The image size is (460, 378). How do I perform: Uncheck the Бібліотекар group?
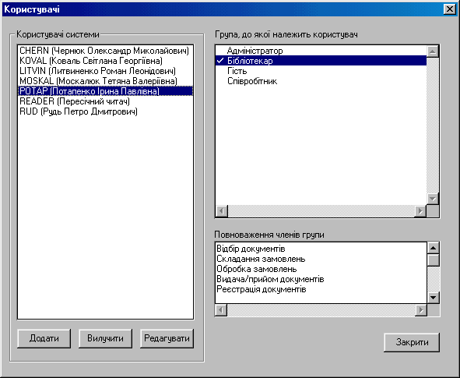[x=321, y=61]
